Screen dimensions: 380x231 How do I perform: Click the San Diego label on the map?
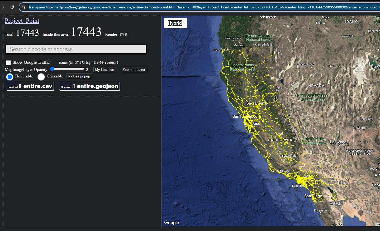[x=313, y=196]
